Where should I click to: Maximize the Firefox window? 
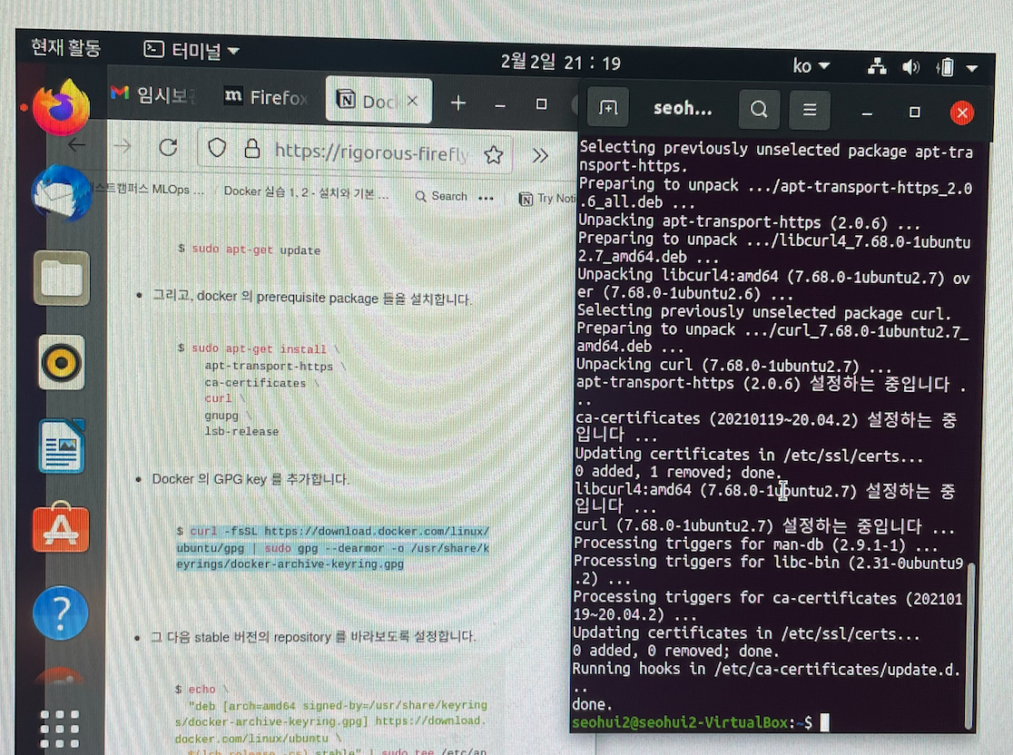(x=541, y=104)
